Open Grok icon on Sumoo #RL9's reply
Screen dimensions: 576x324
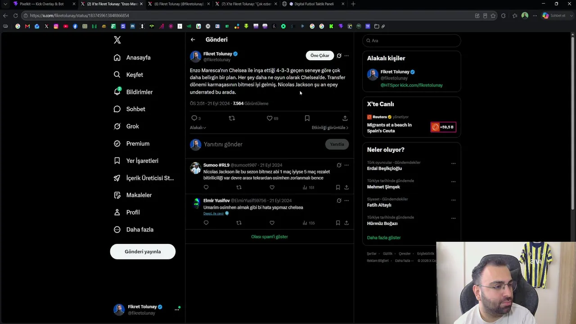tap(339, 165)
